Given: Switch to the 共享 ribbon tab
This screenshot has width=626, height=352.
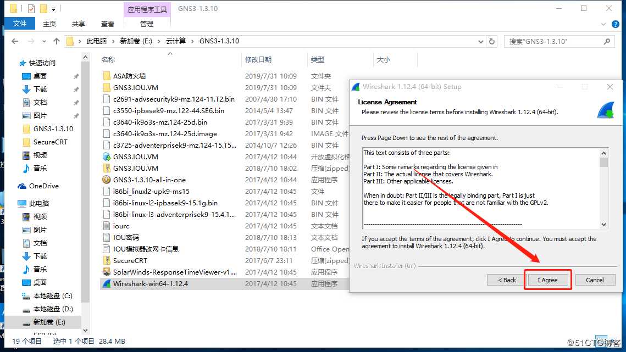Looking at the screenshot, I should (x=79, y=24).
